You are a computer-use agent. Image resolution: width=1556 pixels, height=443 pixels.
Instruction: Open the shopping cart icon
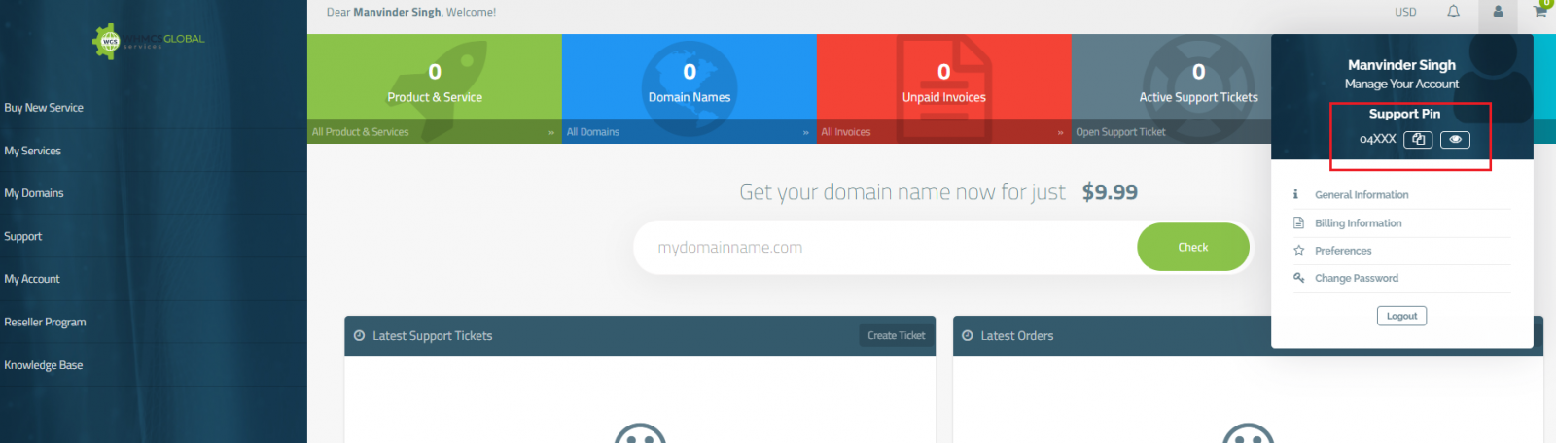pos(1539,12)
